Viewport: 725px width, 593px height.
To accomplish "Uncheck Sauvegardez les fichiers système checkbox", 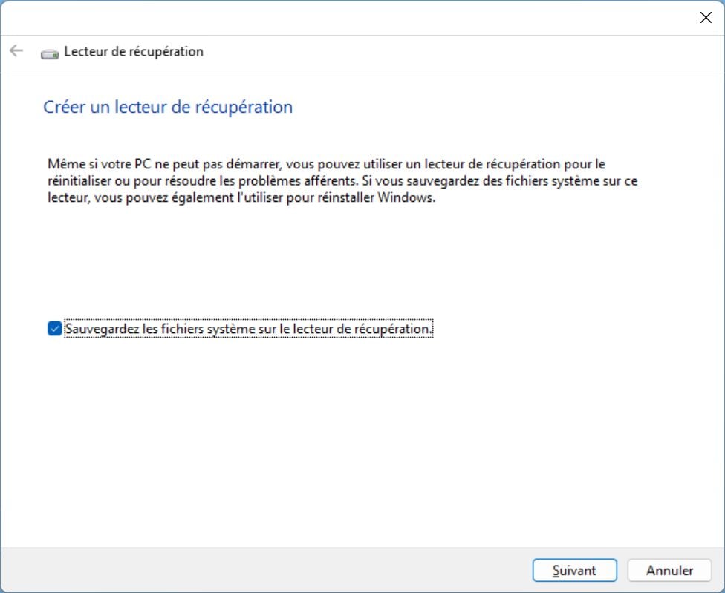I will [x=54, y=328].
